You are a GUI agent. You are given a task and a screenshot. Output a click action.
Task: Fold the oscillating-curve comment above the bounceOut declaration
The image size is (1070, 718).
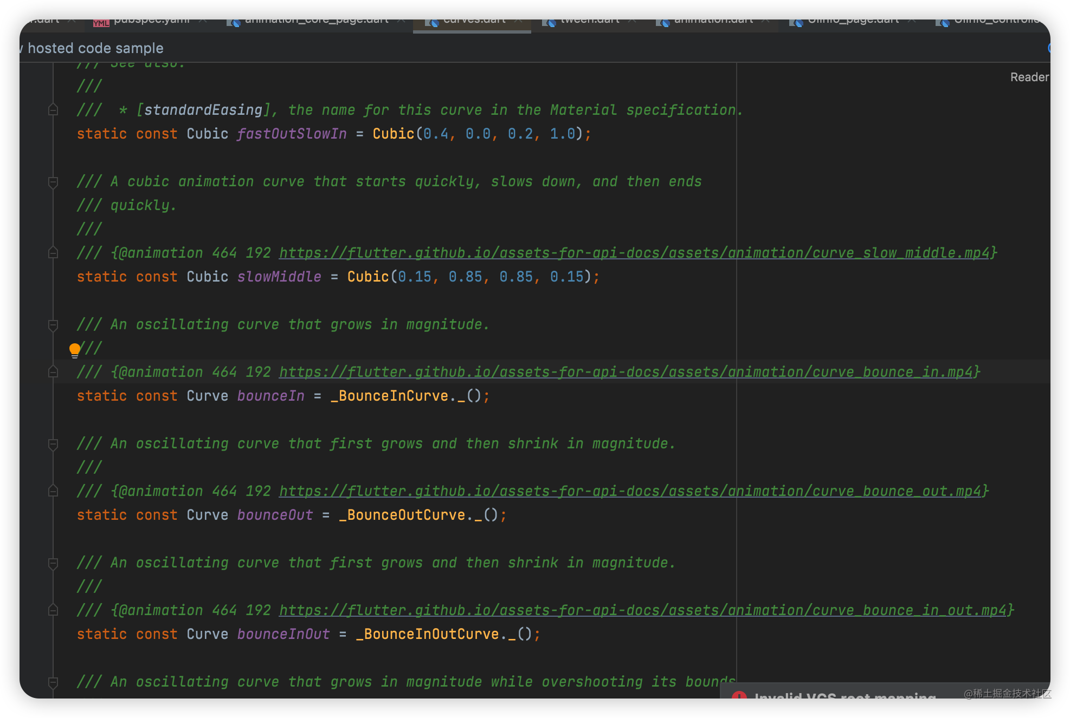pyautogui.click(x=53, y=445)
